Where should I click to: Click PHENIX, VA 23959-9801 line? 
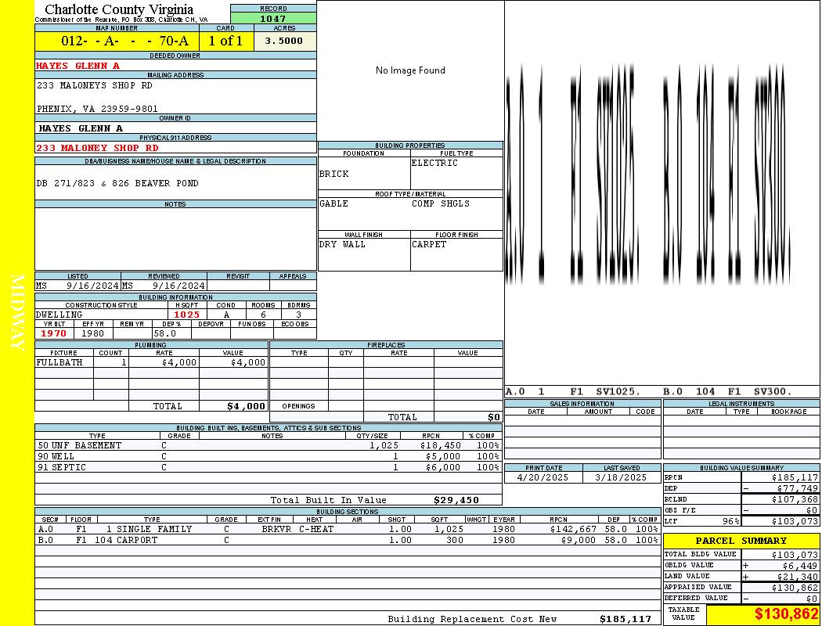tap(98, 109)
